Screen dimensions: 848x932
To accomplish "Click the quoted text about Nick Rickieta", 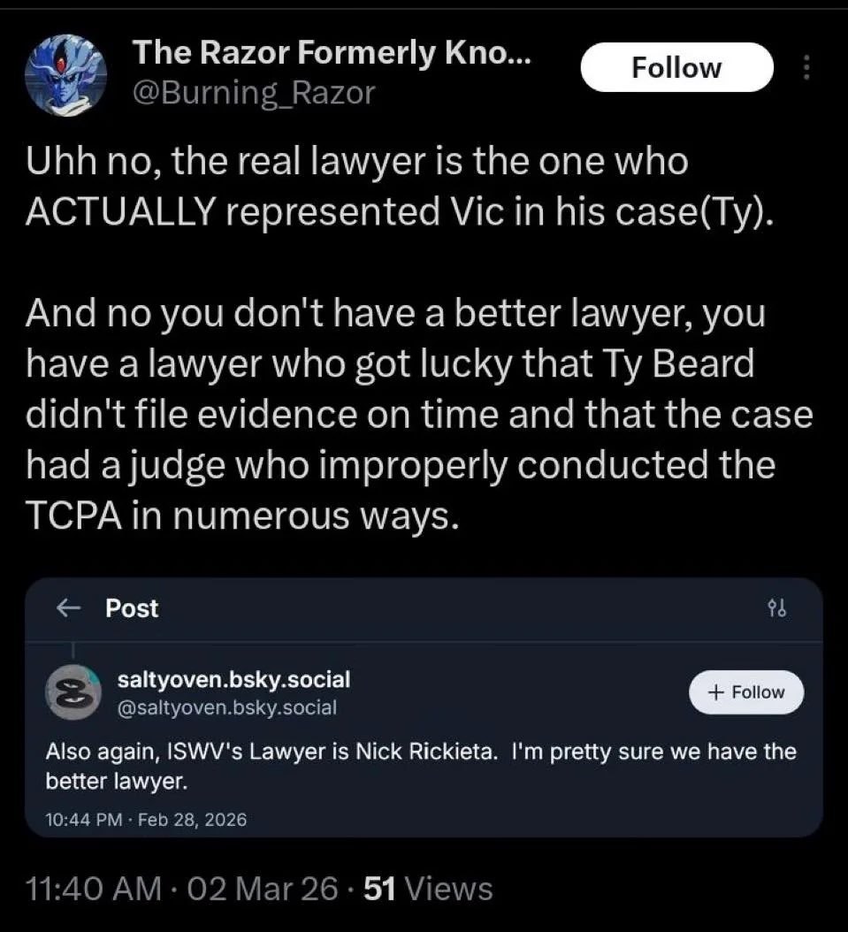I will coord(421,766).
